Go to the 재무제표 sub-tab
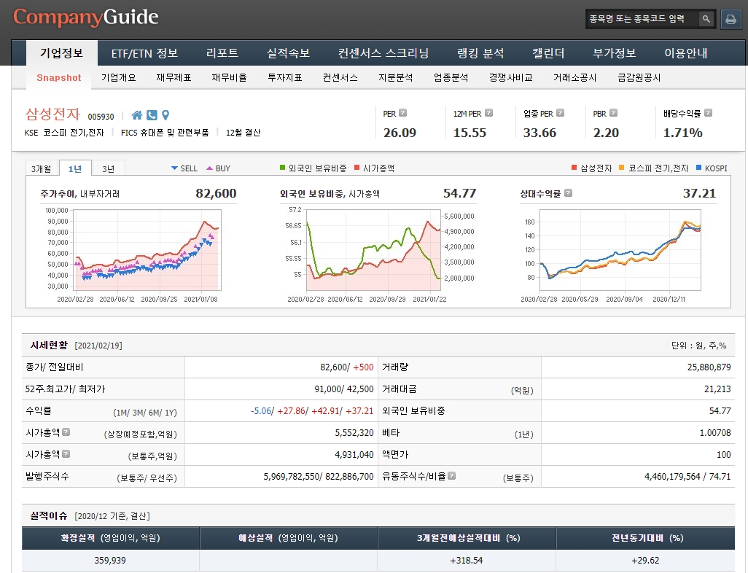 tap(174, 78)
